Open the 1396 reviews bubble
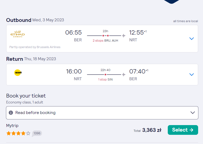Viewport: 203px width, 144px height. tap(37, 133)
